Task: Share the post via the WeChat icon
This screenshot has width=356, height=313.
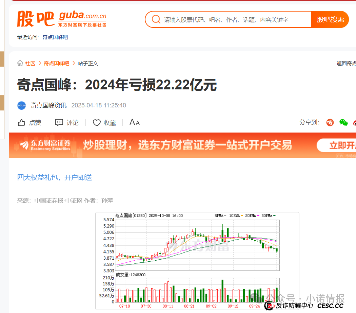Action: [343, 122]
